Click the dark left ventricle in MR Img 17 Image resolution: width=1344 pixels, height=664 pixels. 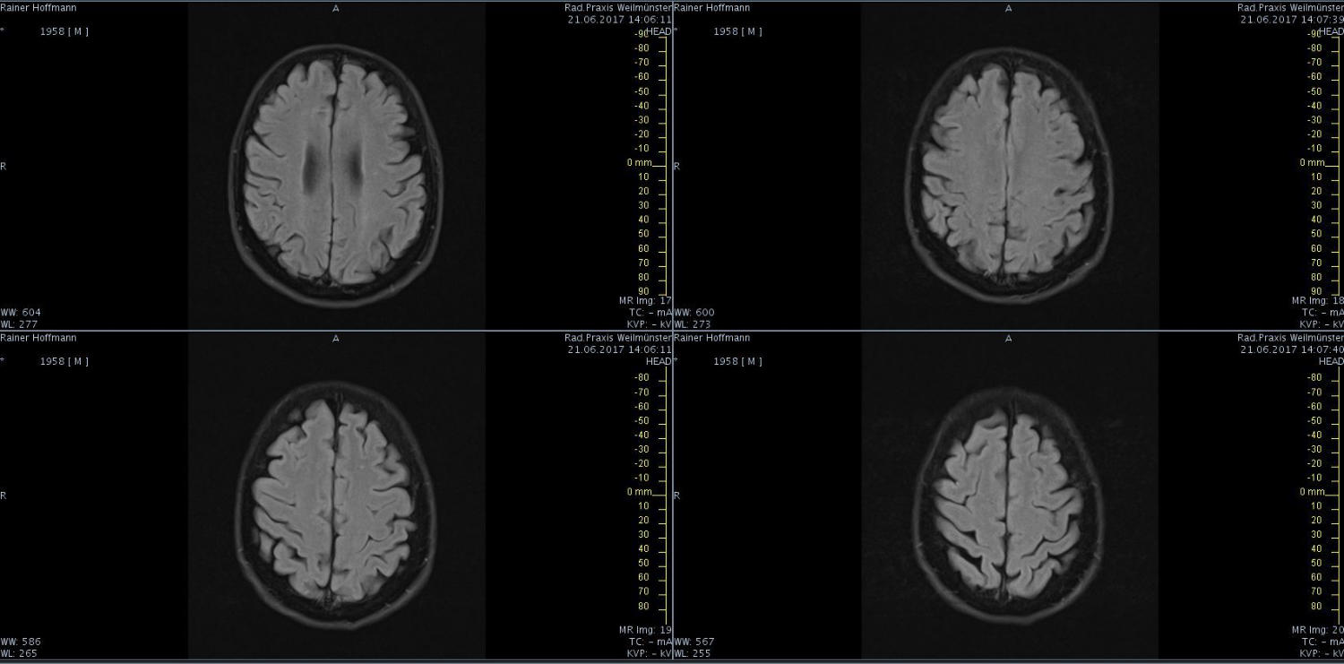tap(314, 170)
